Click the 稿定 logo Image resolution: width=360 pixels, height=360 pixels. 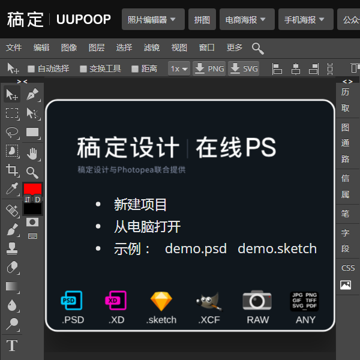pyautogui.click(x=25, y=20)
